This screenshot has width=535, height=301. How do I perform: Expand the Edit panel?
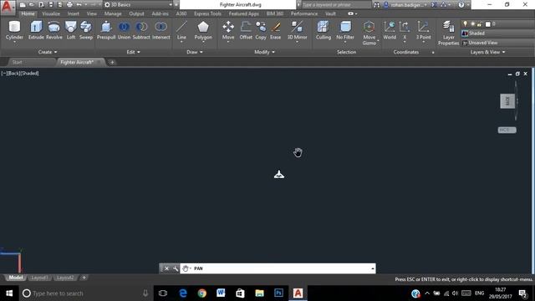(133, 52)
